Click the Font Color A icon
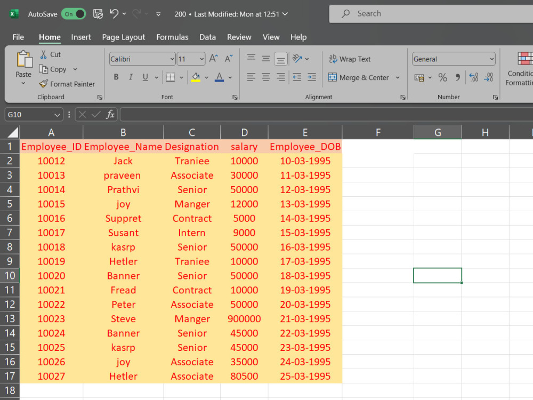This screenshot has height=400, width=533. click(x=219, y=77)
